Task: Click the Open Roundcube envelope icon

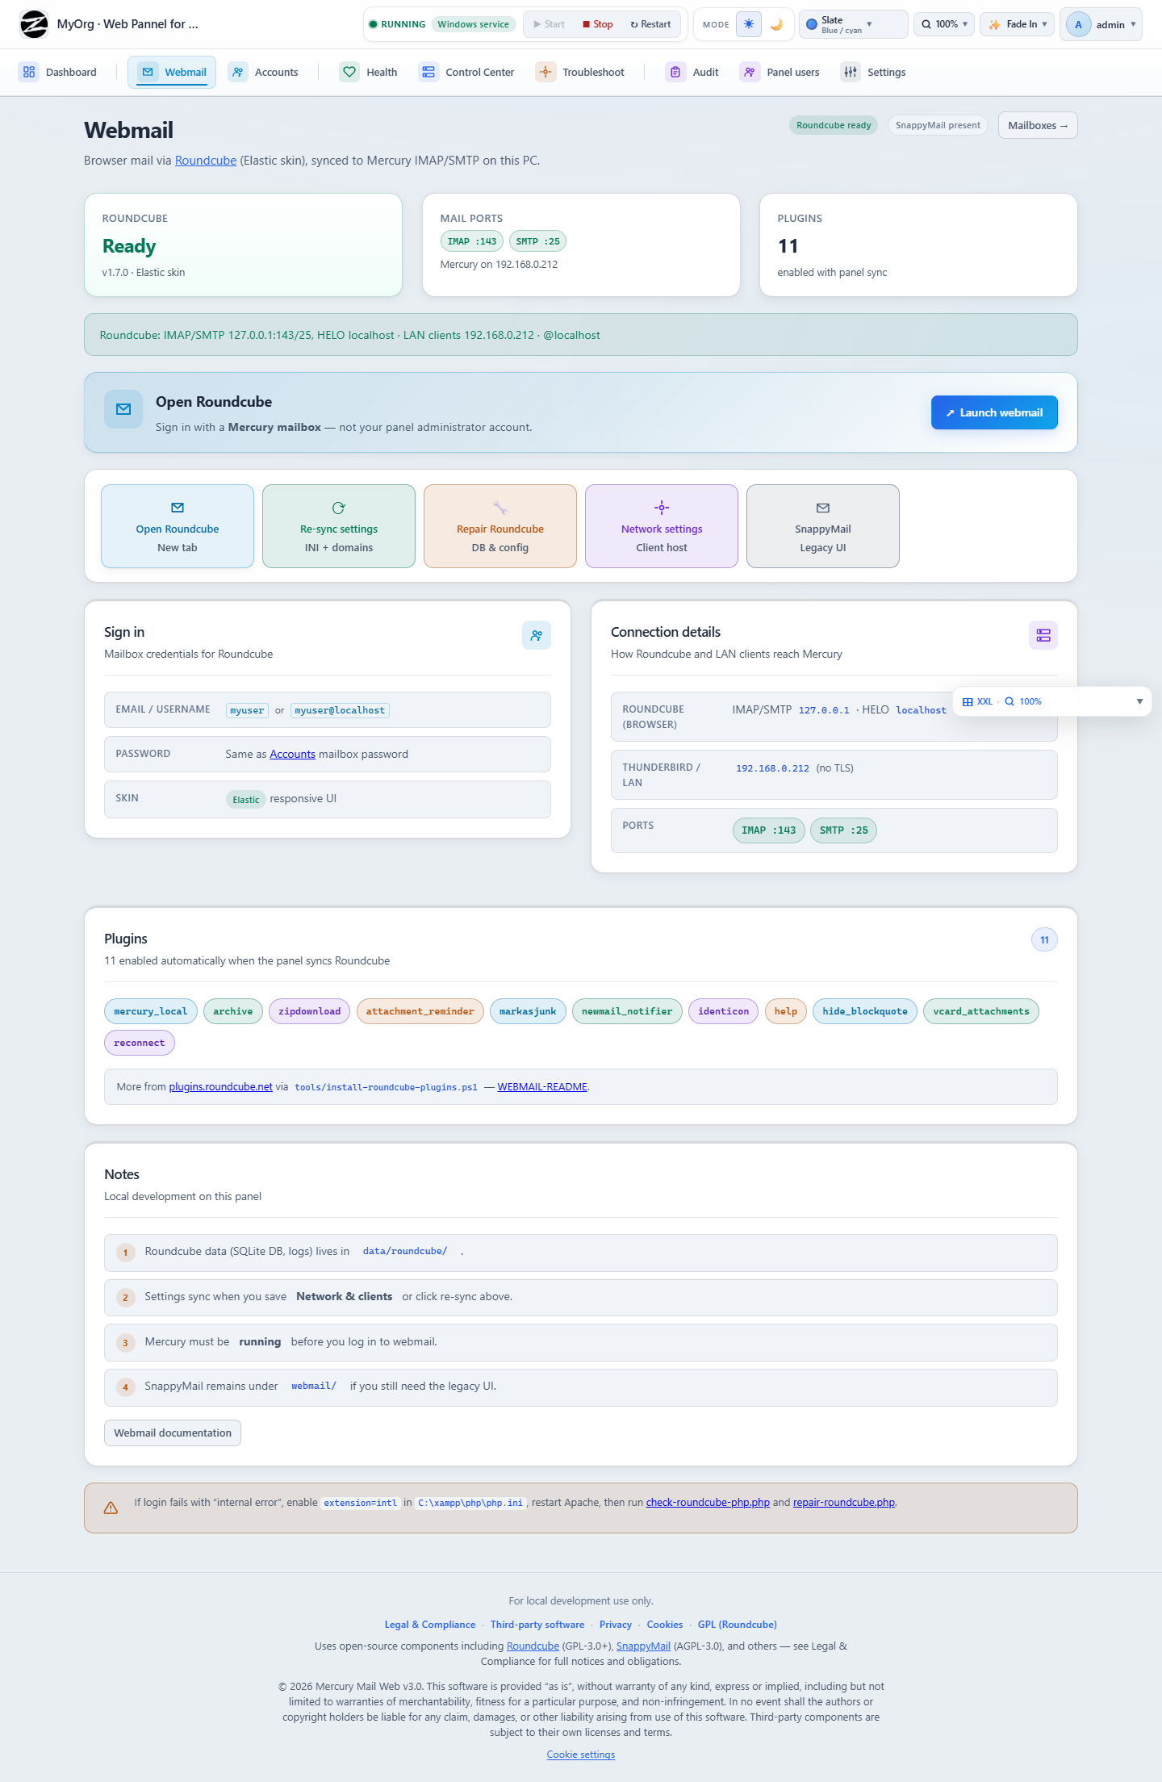Action: click(123, 409)
